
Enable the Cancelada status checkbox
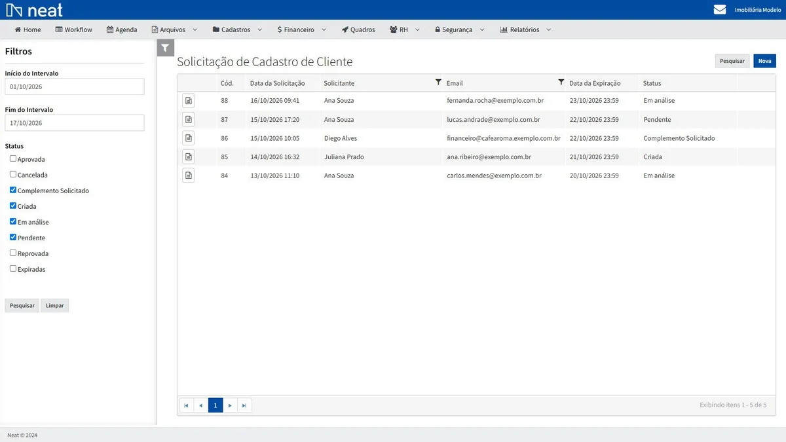[x=13, y=174]
